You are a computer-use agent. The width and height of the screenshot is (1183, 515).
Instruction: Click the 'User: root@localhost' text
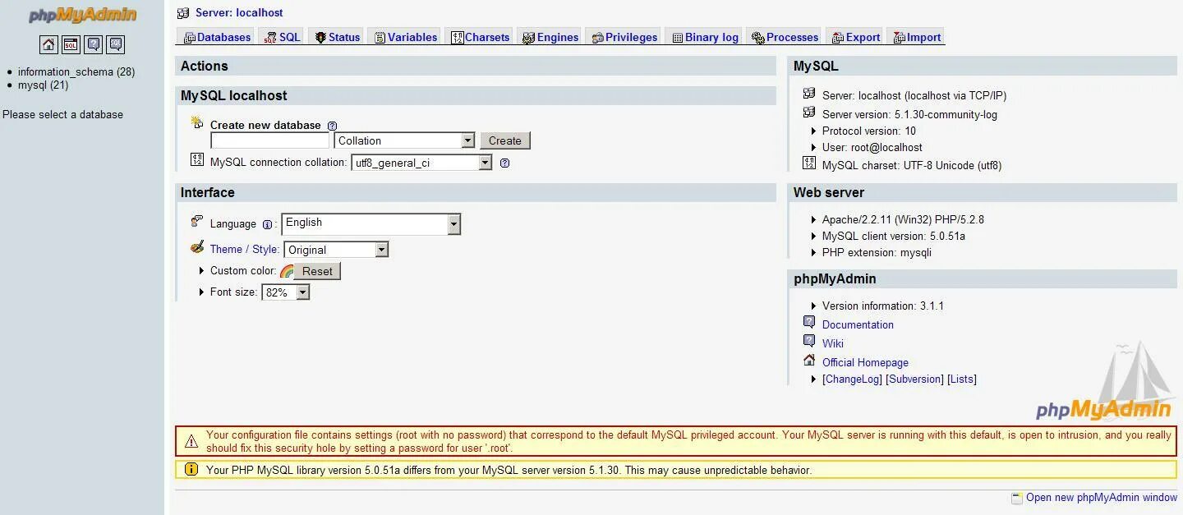(872, 147)
